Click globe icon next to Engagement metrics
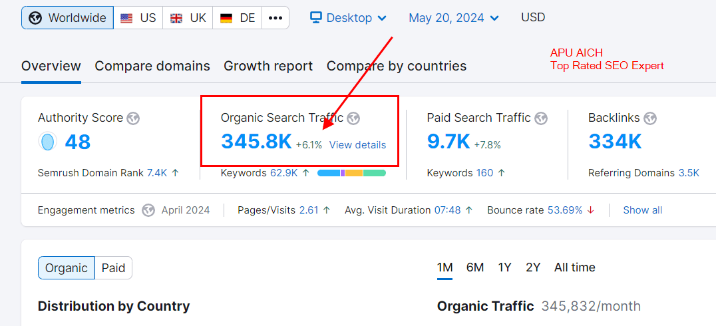716x326 pixels. tap(148, 210)
